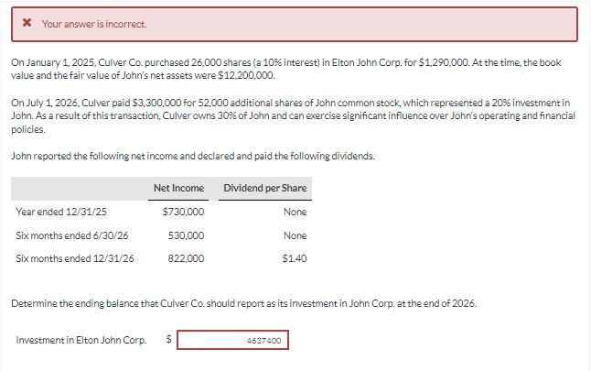Click the 'Your answer is incorrect.' message
Viewport: 591px width, 371px height.
tap(94, 24)
